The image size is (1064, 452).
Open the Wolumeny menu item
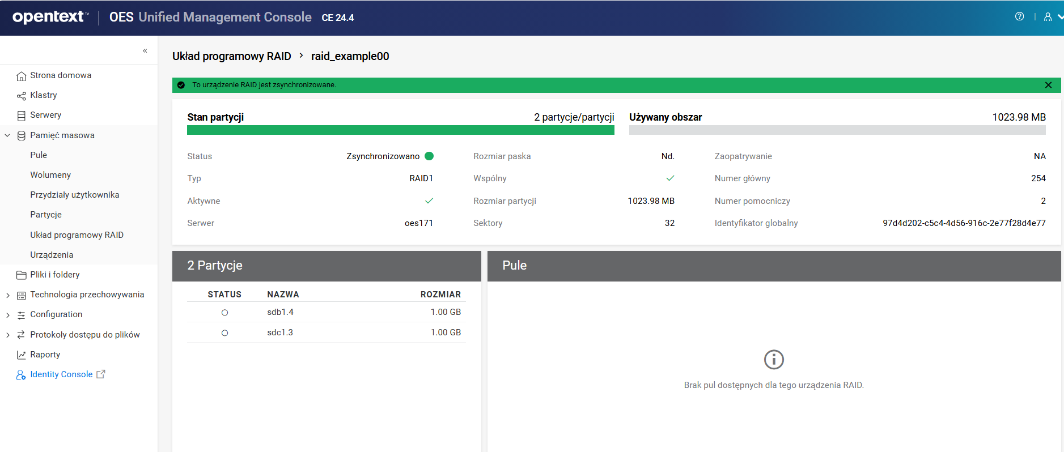[x=50, y=175]
